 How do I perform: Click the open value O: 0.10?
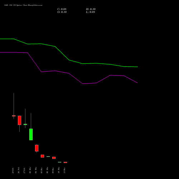62,12
